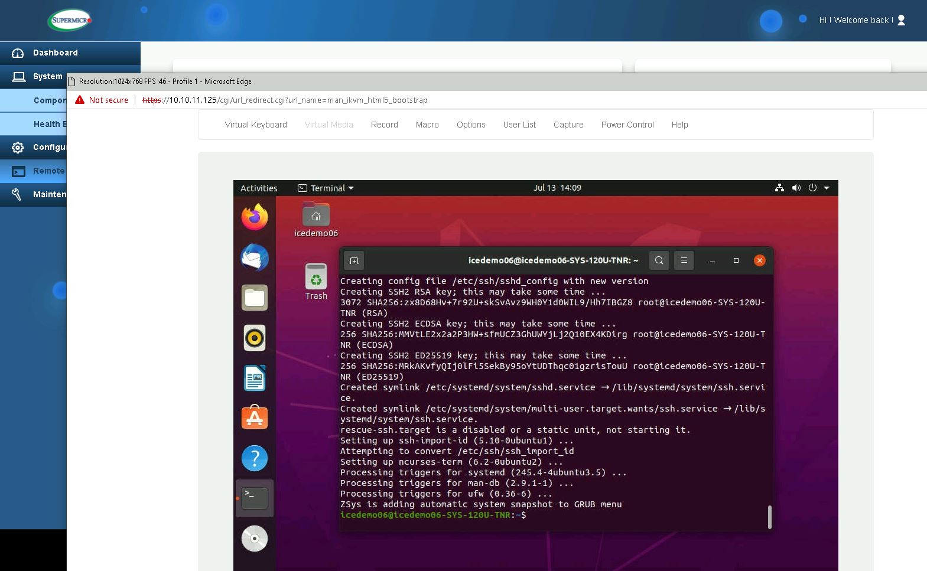Click the Jul 13 14:09 clock
The image size is (927, 571).
[x=557, y=188]
